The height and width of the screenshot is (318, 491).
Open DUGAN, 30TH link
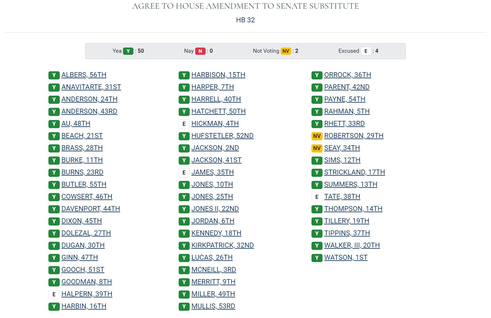pyautogui.click(x=83, y=245)
